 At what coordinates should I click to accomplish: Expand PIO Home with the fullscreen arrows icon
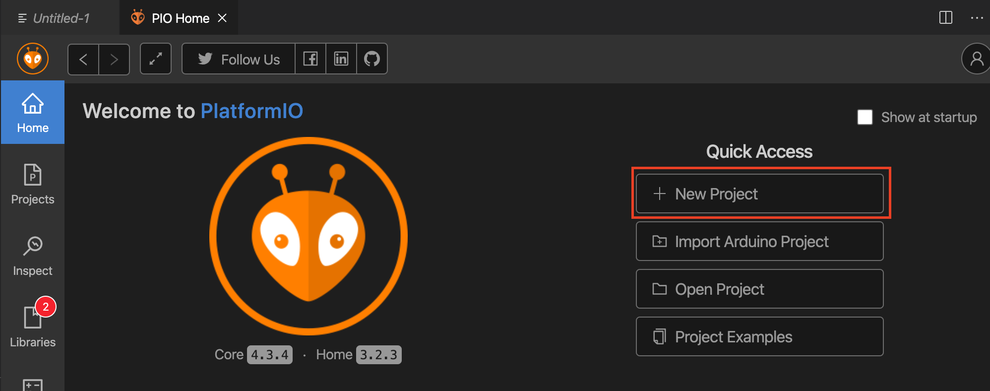click(156, 59)
